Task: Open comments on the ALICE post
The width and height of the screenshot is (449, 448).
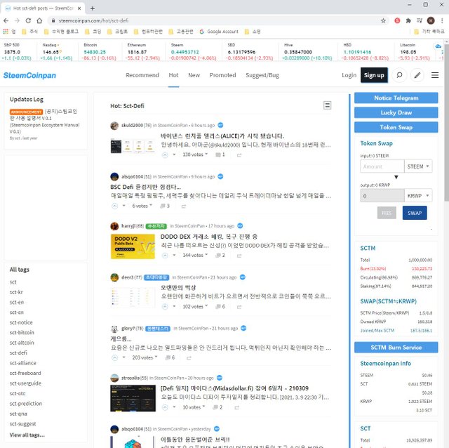Action: (x=220, y=154)
